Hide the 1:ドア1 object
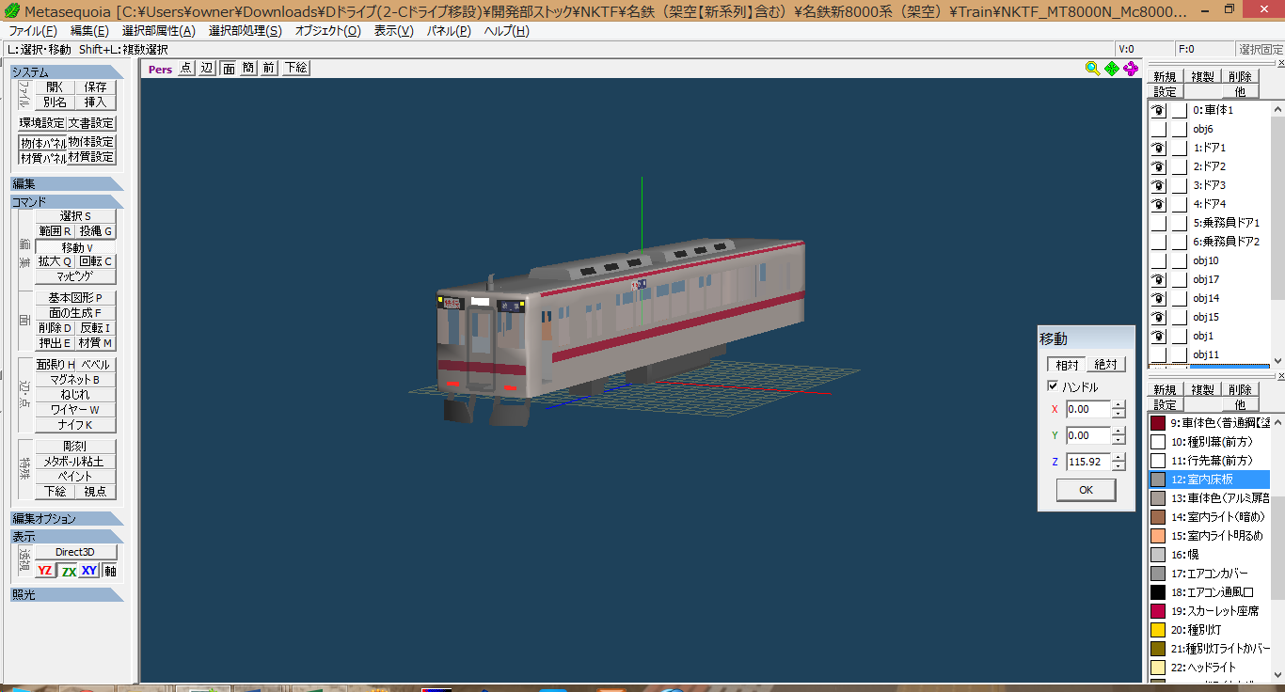Image resolution: width=1285 pixels, height=692 pixels. point(1159,148)
